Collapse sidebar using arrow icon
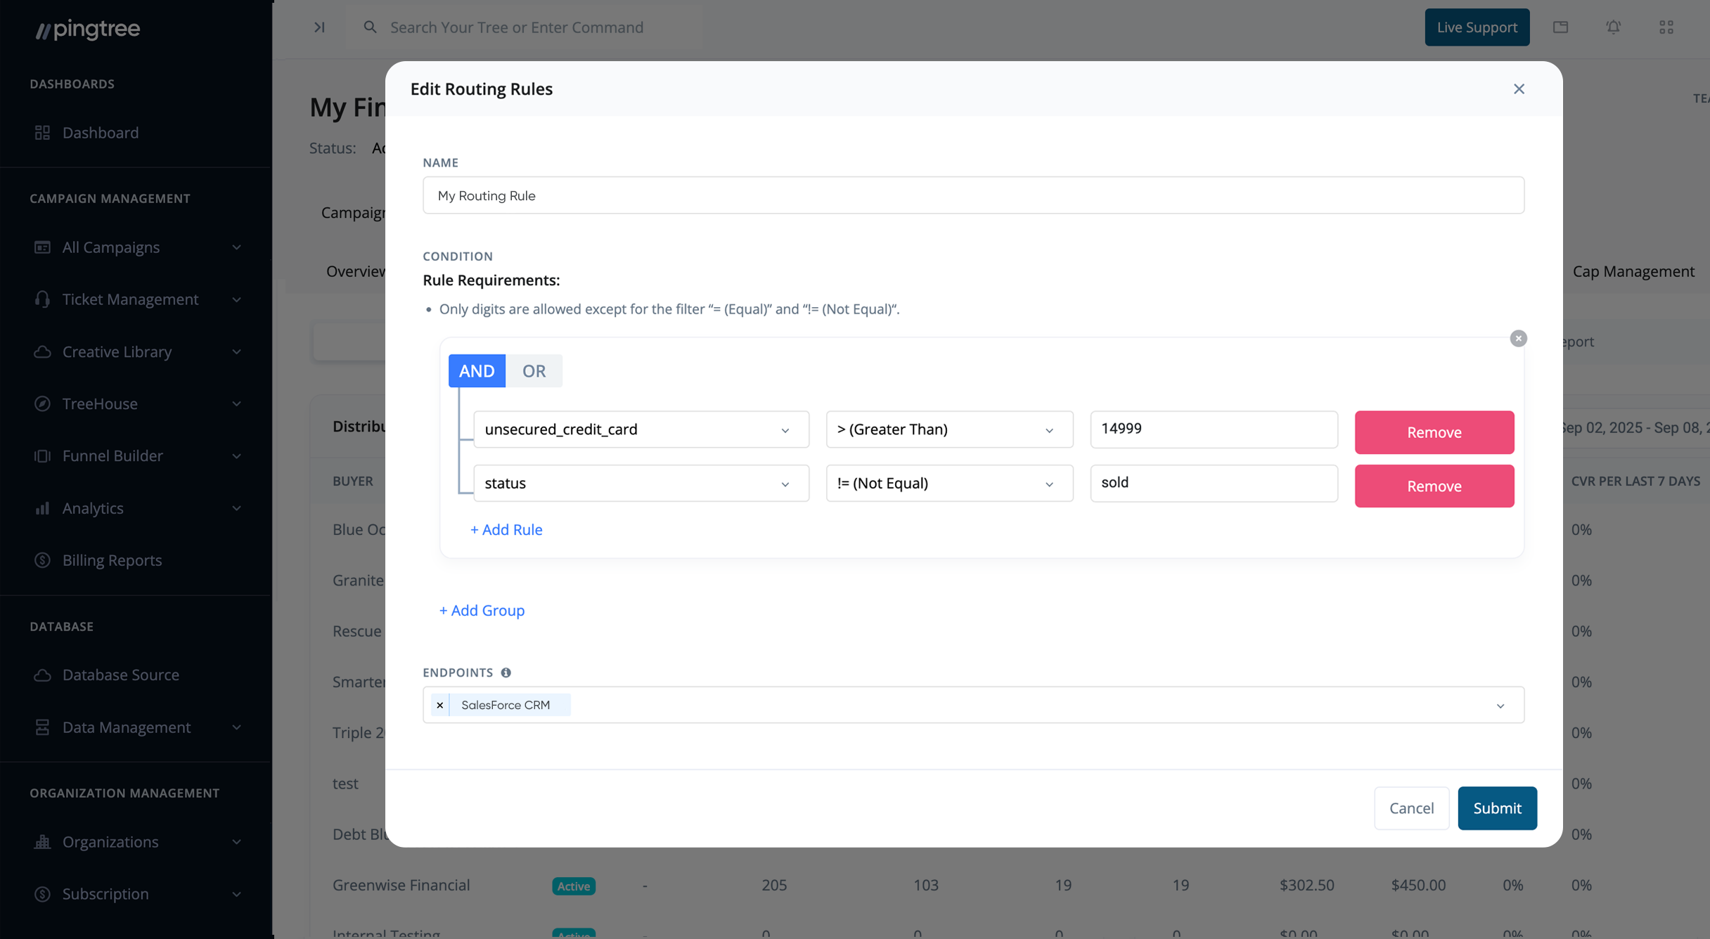Screen dimensions: 1710x939 tap(319, 27)
